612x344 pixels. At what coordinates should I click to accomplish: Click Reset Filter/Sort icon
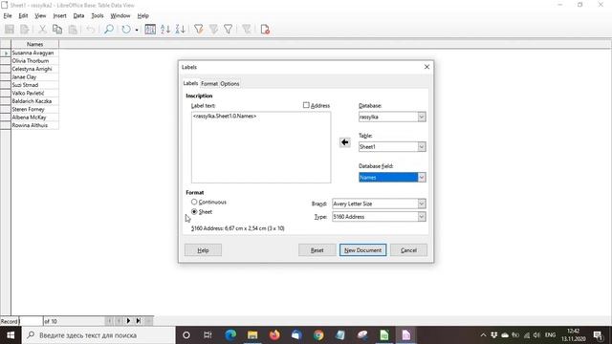point(247,30)
